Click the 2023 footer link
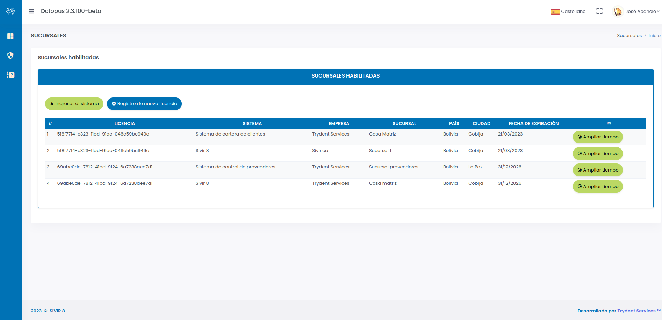 click(36, 311)
